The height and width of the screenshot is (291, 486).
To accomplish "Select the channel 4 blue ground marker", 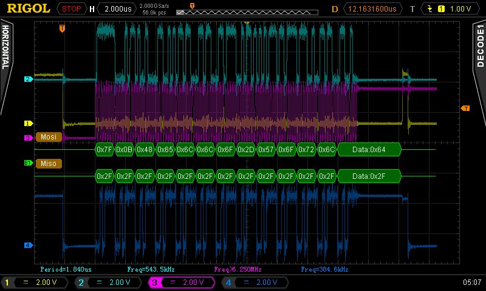I will pyautogui.click(x=29, y=246).
